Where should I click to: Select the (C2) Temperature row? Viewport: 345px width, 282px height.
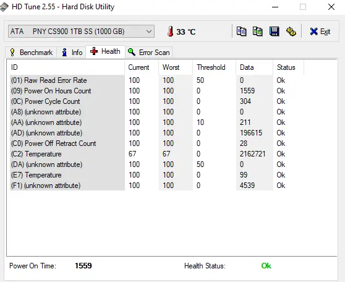point(156,154)
